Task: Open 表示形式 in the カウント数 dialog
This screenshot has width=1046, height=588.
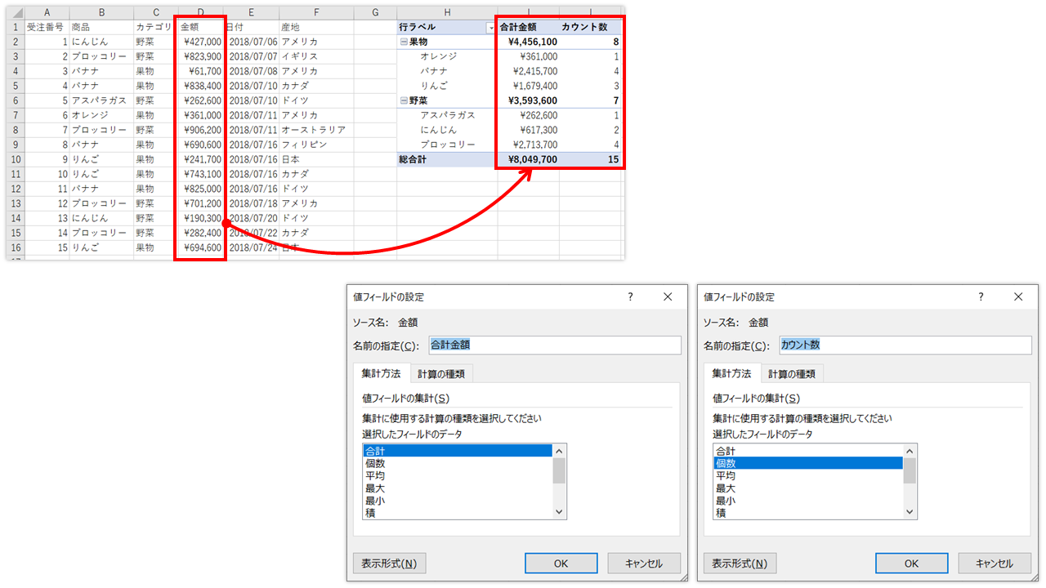Action: pos(740,563)
